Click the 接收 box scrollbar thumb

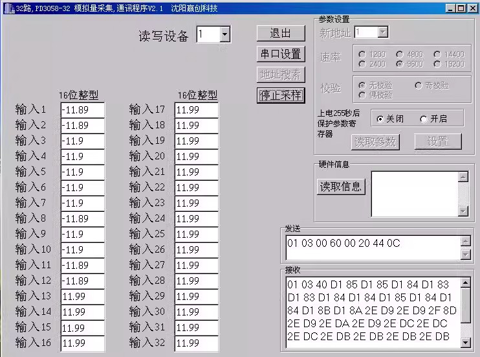point(466,305)
